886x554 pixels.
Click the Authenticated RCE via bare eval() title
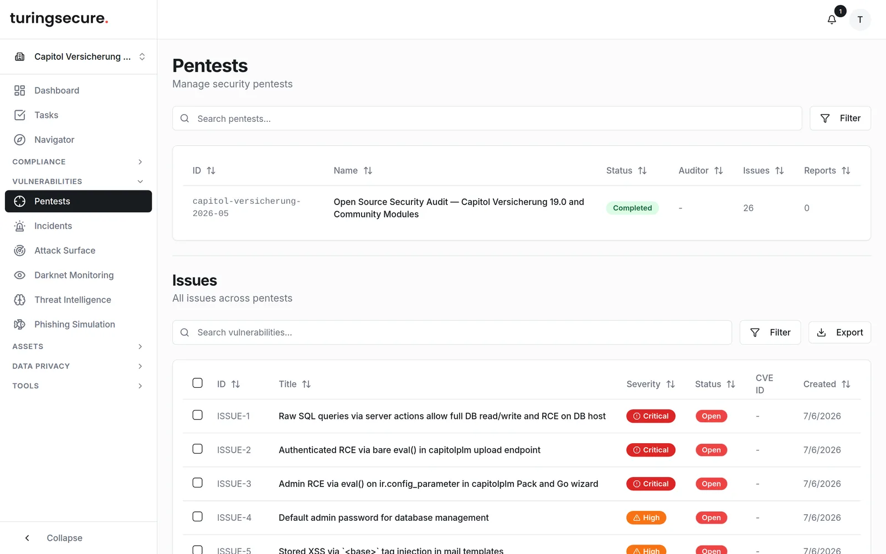(409, 450)
